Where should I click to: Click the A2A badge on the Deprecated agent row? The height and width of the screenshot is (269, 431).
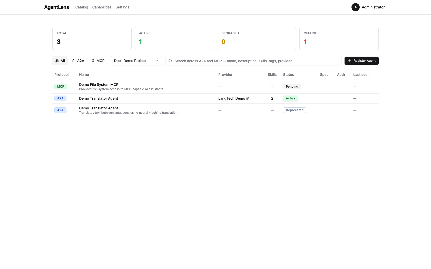pos(60,110)
